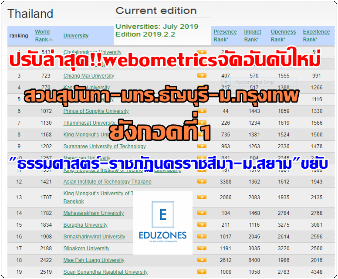This screenshot has width=338, height=279.
Task: Visit the Suranaree University of Technology link
Action: tap(105, 146)
